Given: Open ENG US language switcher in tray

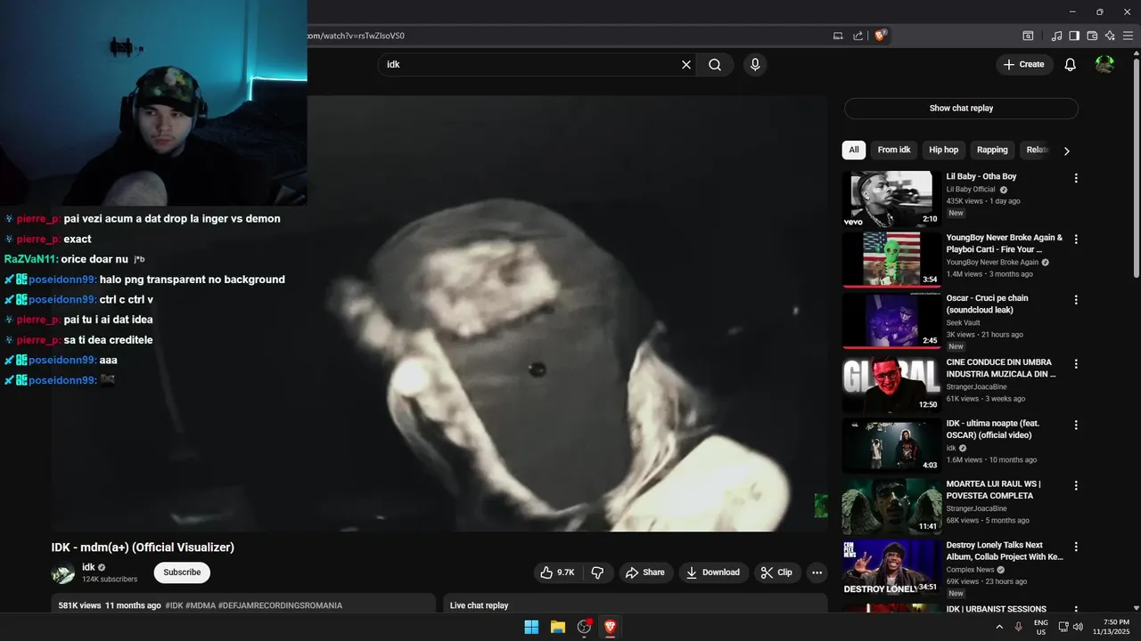Looking at the screenshot, I should tap(1041, 627).
